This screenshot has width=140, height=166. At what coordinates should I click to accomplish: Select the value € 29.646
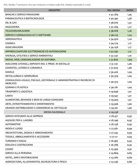(114, 92)
